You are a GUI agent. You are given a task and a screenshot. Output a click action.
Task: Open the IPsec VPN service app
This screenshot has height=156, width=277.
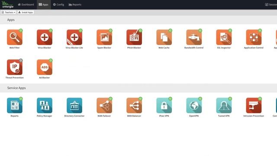pos(164,105)
